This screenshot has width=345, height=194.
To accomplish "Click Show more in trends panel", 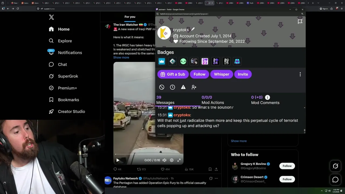I will [239, 141].
